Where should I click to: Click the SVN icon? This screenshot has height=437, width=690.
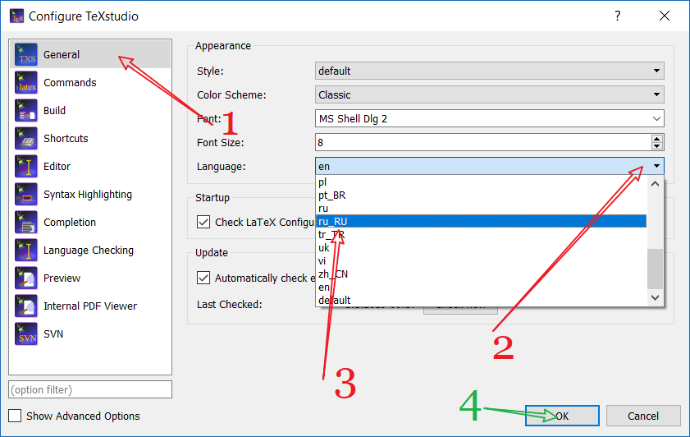pos(26,334)
